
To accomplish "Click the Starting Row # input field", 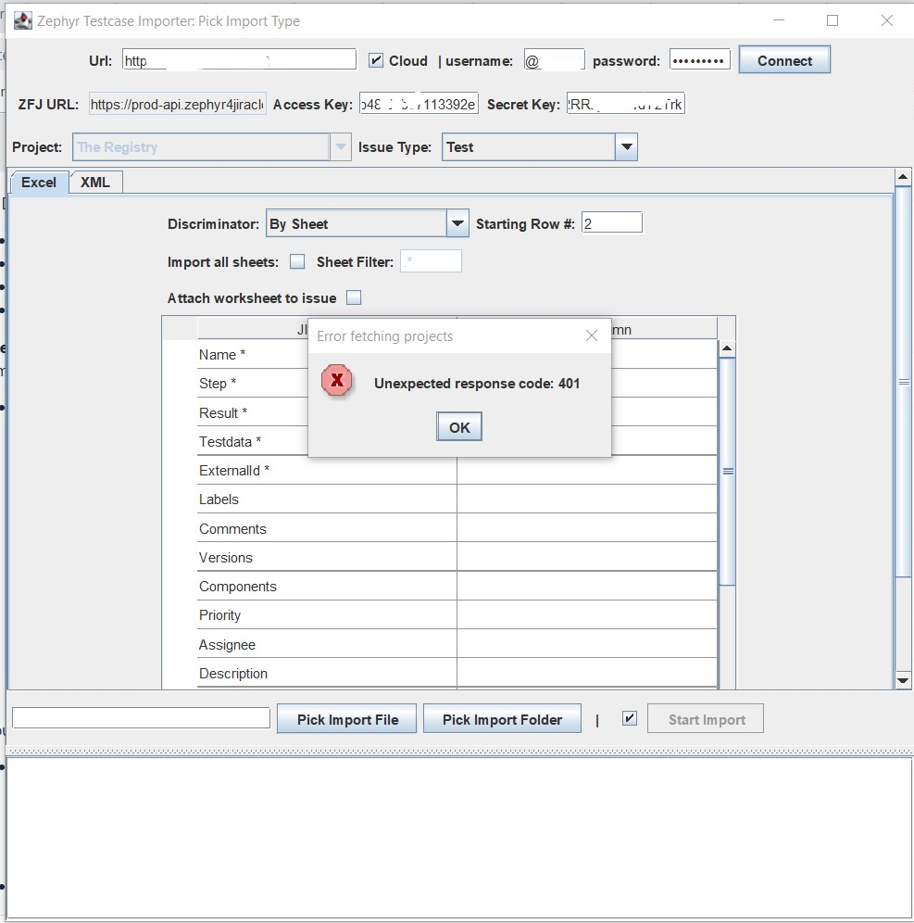I will [x=611, y=223].
